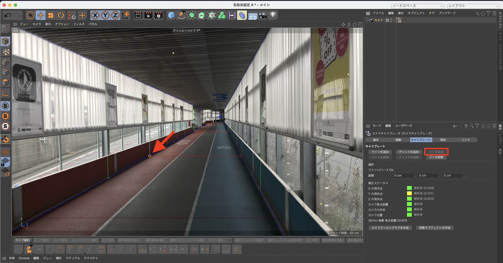Toggle the Y axis lock
Image resolution: width=503 pixels, height=263 pixels.
tap(105, 15)
